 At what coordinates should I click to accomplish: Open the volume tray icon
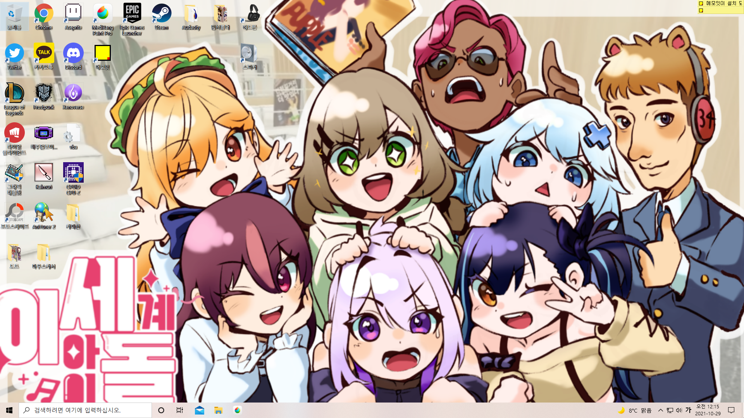679,410
